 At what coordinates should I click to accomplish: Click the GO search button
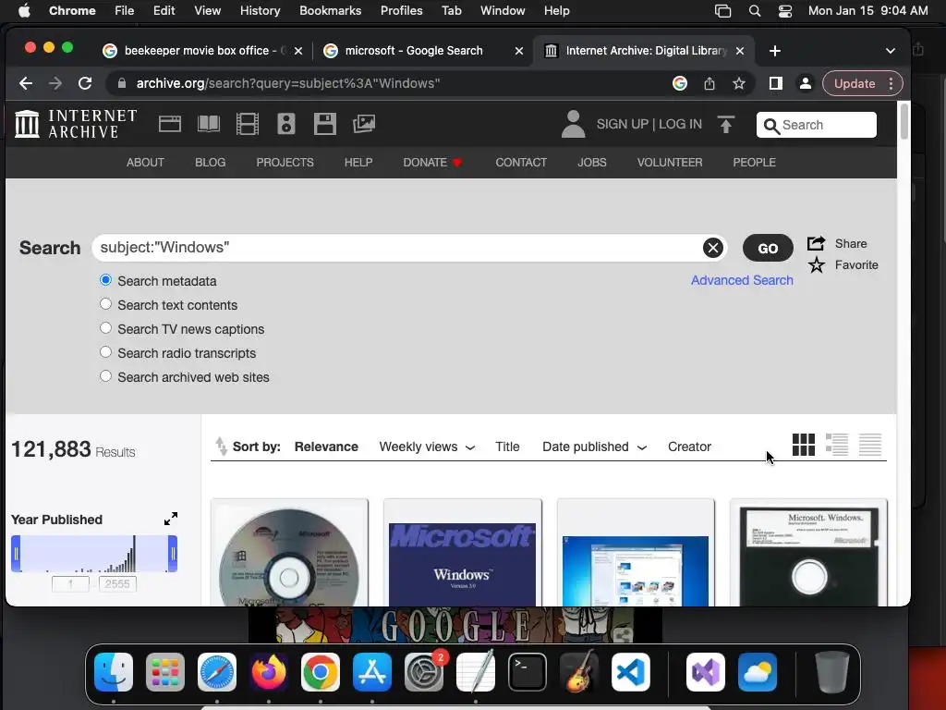(x=768, y=248)
